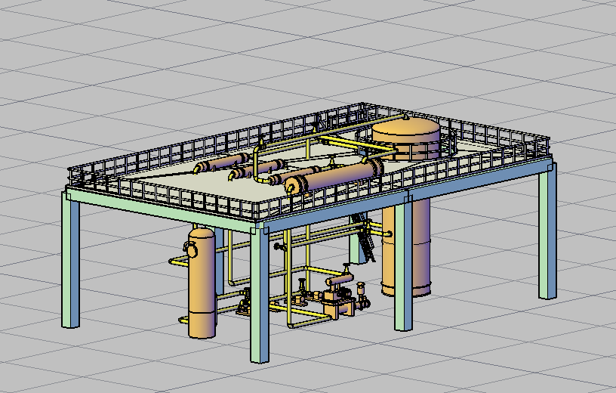The image size is (616, 393).
Task: Select the front-left platform edge beam
Action: pyautogui.click(x=161, y=212)
